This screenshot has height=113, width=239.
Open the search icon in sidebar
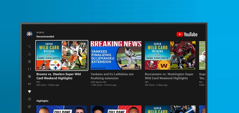point(29,47)
